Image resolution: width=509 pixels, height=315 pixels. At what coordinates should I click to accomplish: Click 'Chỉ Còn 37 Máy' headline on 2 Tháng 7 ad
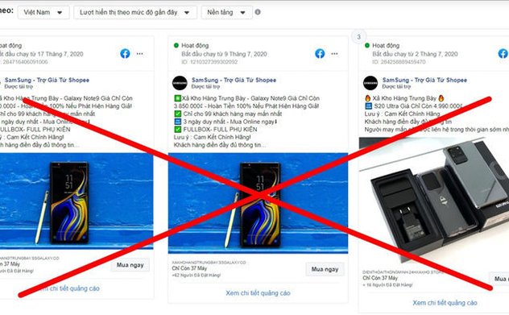tap(380, 278)
